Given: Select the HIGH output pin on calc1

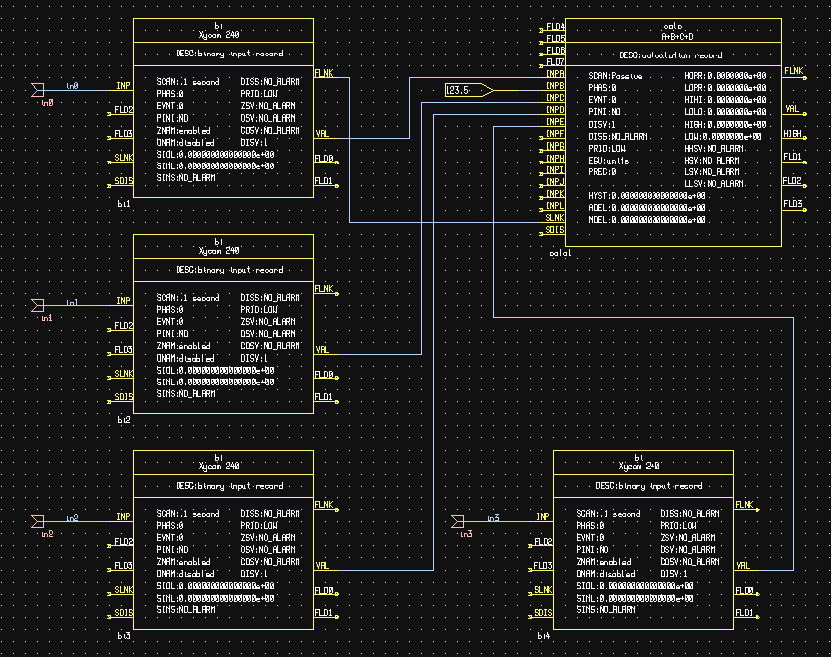Looking at the screenshot, I should (793, 134).
